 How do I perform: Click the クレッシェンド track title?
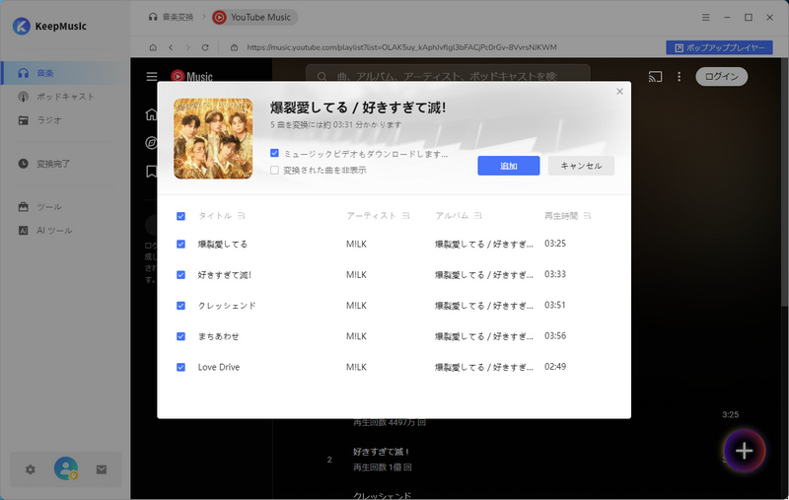click(x=227, y=306)
